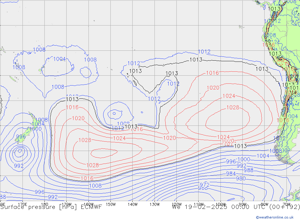Click the 130W longitude axis label
Screen dimensions: 300x220
coord(154,204)
